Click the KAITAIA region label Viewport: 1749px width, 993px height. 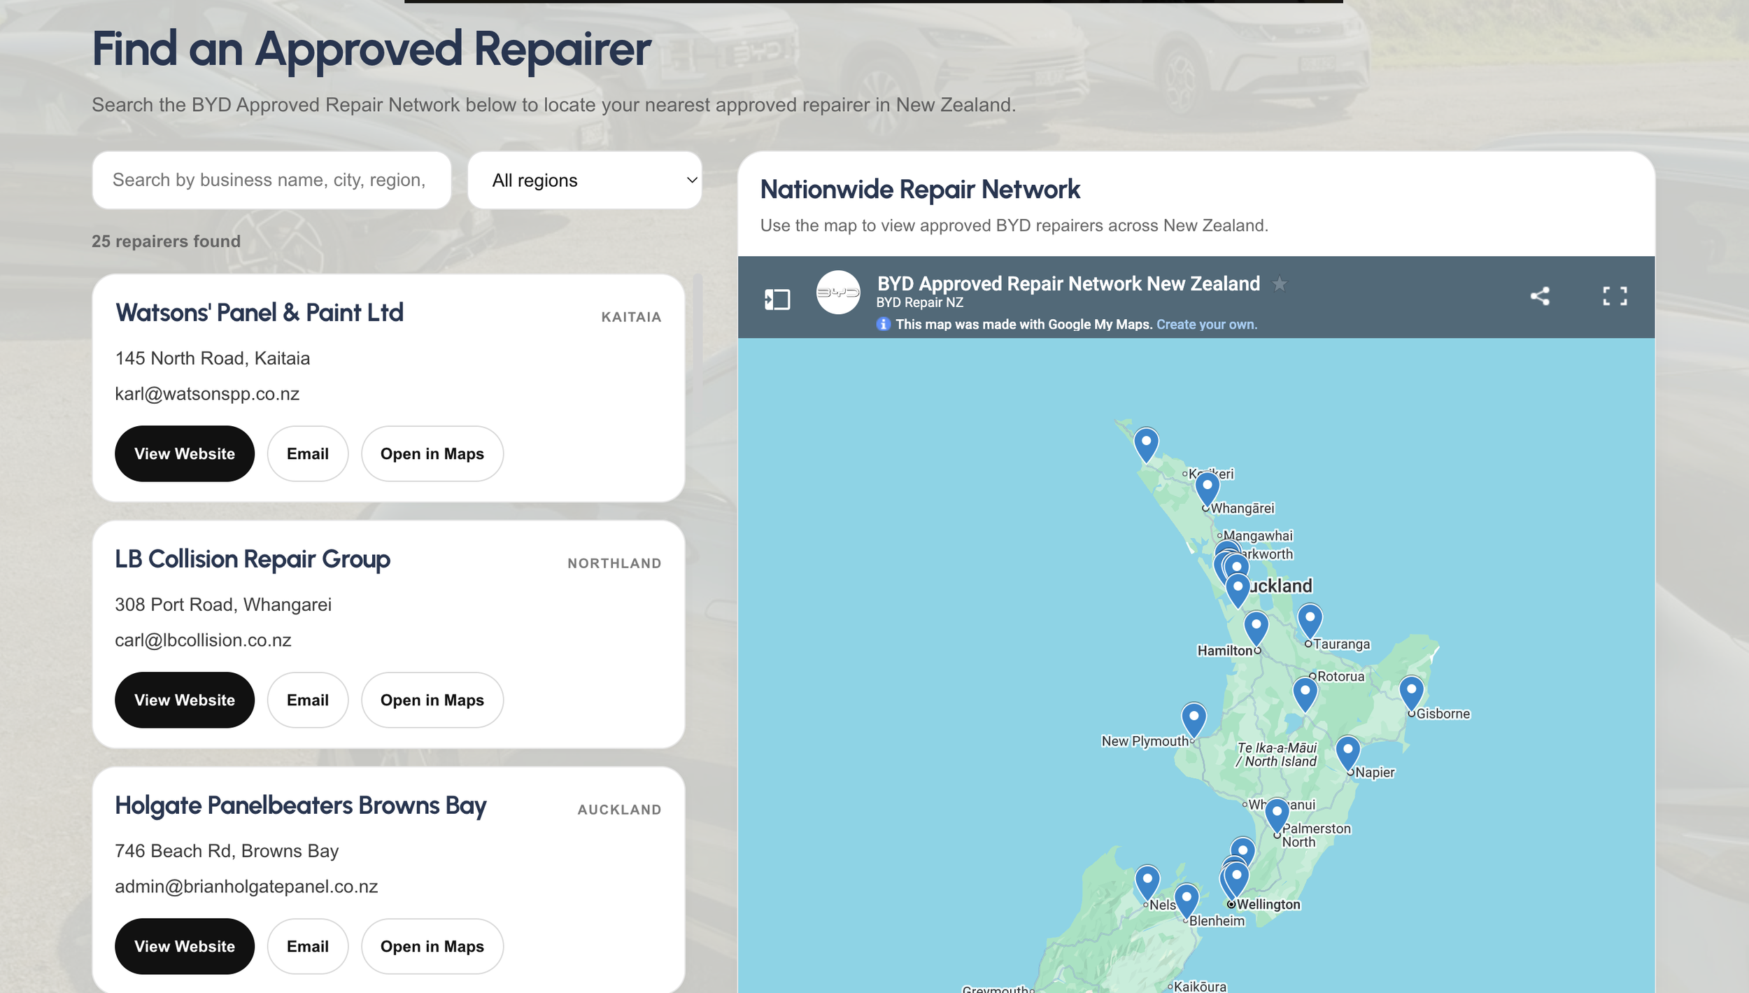coord(631,317)
